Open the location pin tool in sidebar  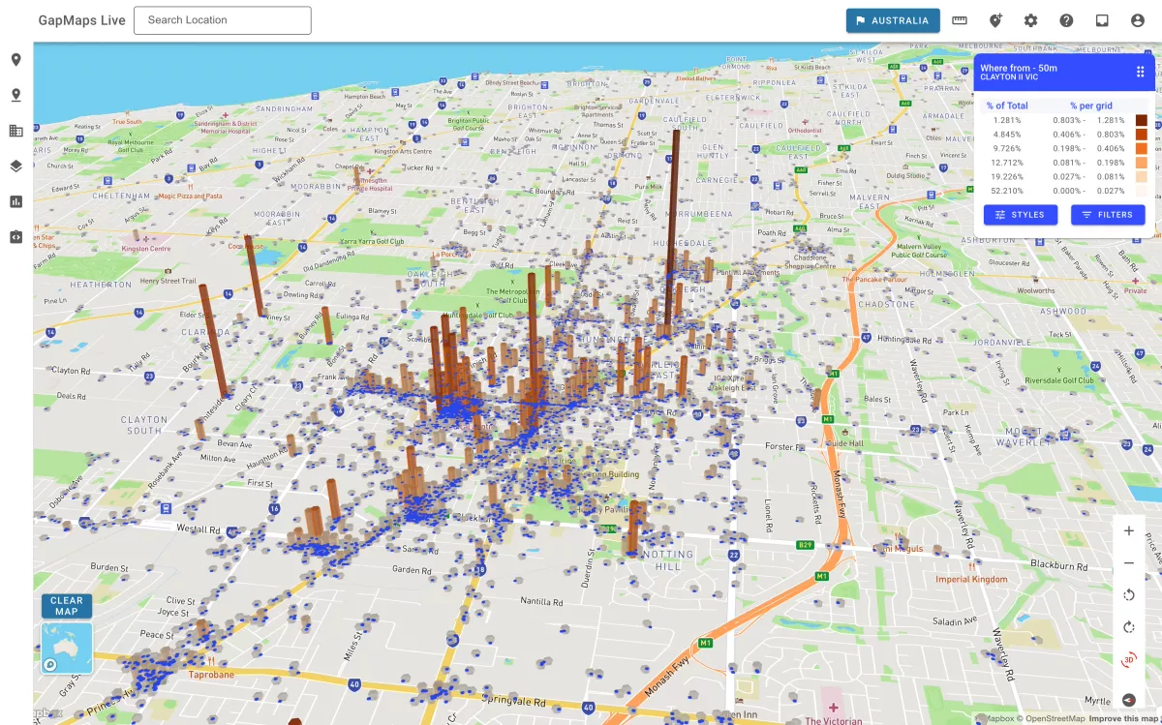(15, 60)
